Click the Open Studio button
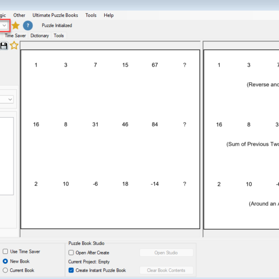Viewport: 279px width, 279px height. click(x=166, y=252)
